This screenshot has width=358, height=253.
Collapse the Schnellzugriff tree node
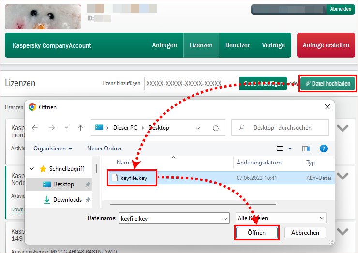click(x=32, y=169)
